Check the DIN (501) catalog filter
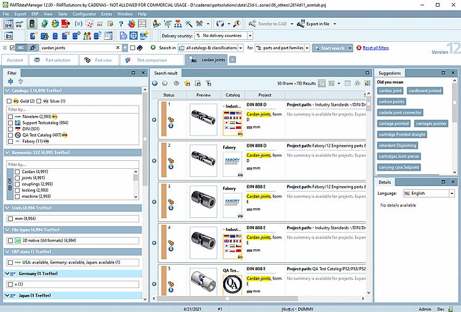The width and height of the screenshot is (461, 312). click(x=10, y=129)
